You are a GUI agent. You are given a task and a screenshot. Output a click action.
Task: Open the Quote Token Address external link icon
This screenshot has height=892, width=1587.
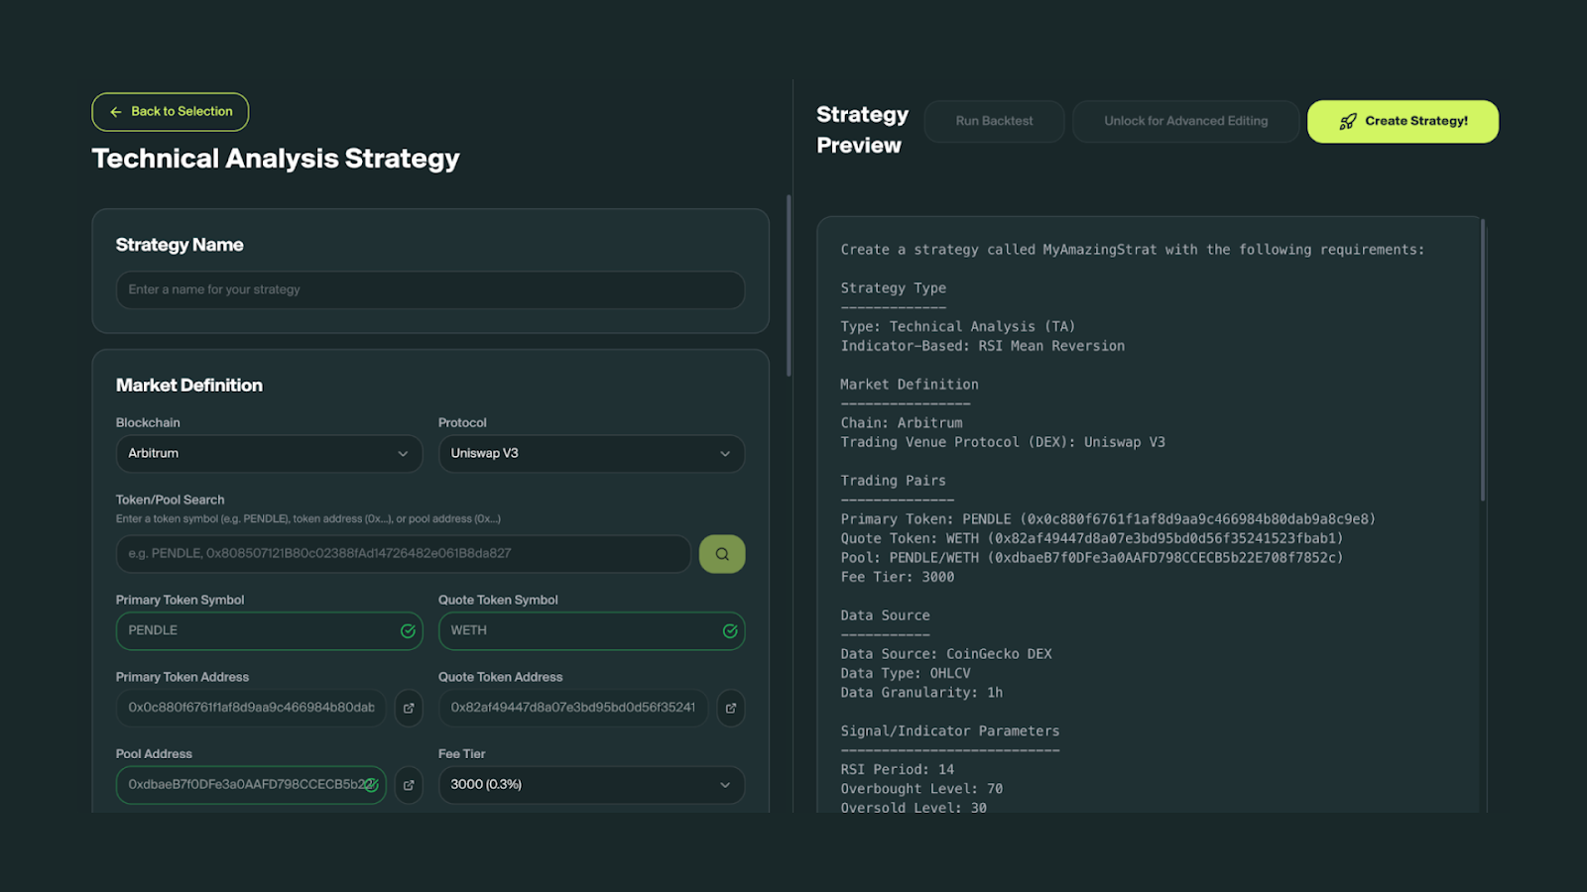tap(731, 708)
